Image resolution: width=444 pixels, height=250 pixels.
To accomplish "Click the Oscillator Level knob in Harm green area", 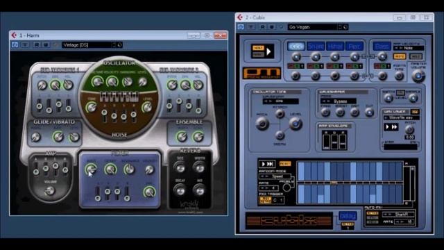I will 142,82.
